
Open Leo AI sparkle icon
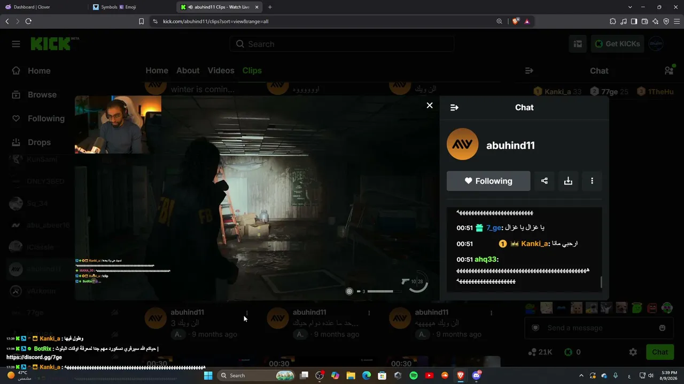tap(655, 21)
